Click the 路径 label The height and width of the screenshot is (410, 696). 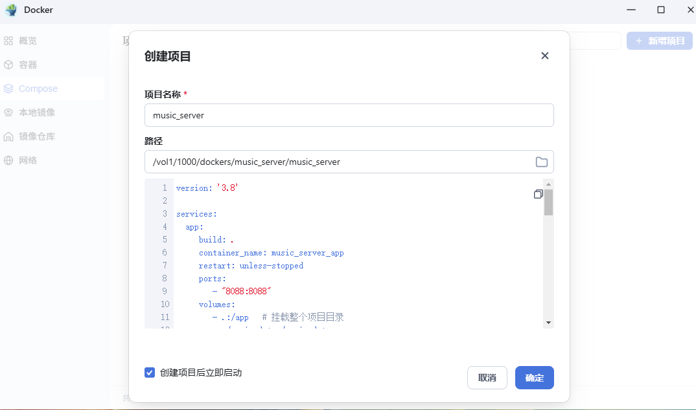click(x=154, y=141)
